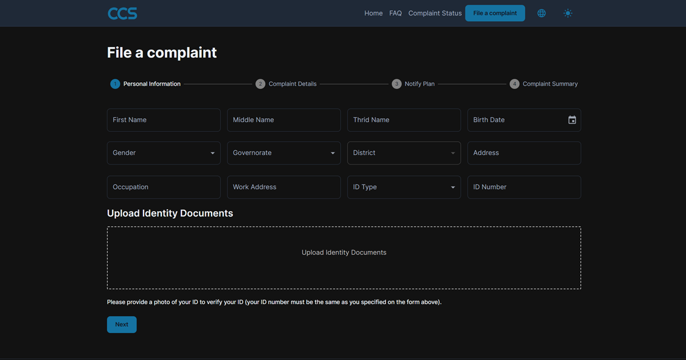The height and width of the screenshot is (360, 686).
Task: Click step 4 Complaint Summary circle
Action: coord(514,84)
